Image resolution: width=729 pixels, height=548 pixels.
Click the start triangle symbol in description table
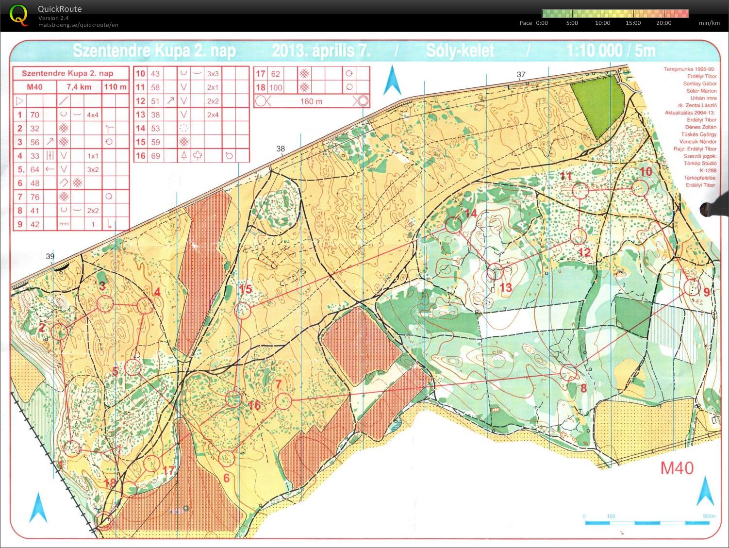[x=20, y=101]
